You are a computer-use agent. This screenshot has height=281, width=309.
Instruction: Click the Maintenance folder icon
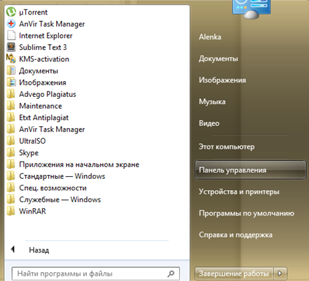coord(11,105)
